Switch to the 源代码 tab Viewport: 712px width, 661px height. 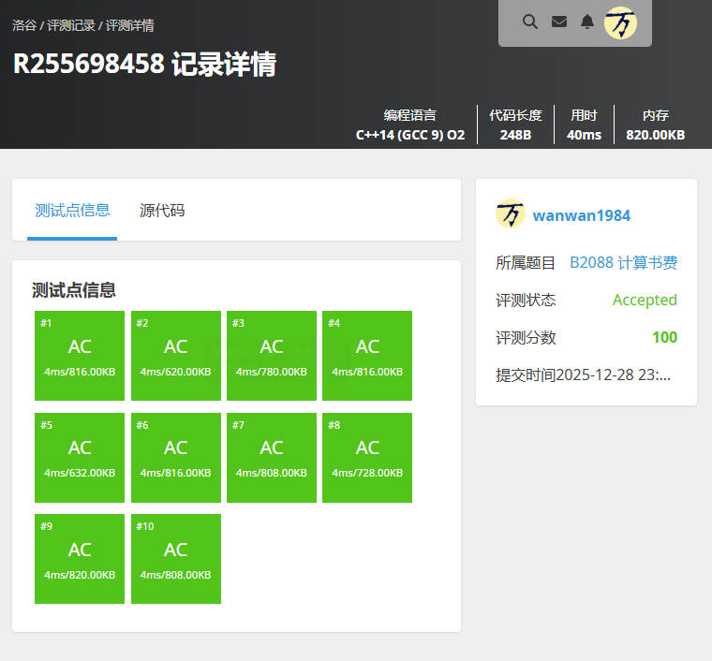point(162,211)
